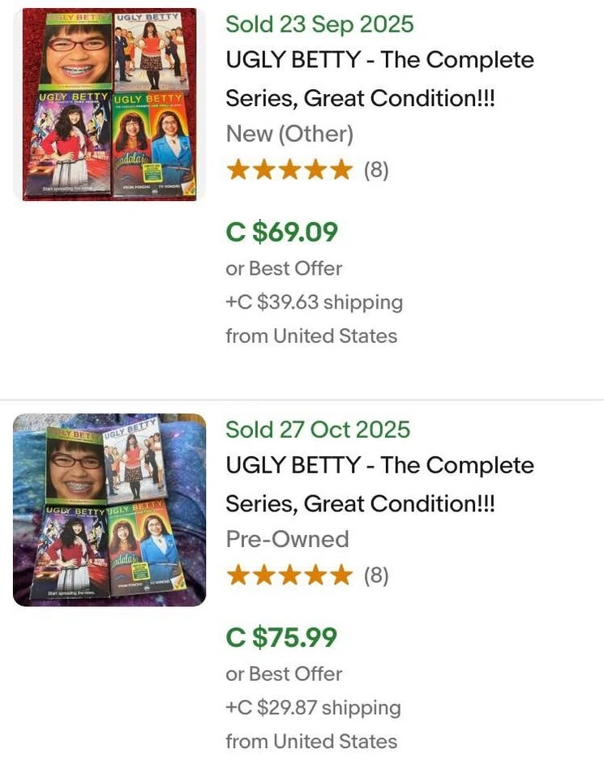Select the C $69.09 price
Viewport: 604px width, 778px height.
pyautogui.click(x=281, y=233)
